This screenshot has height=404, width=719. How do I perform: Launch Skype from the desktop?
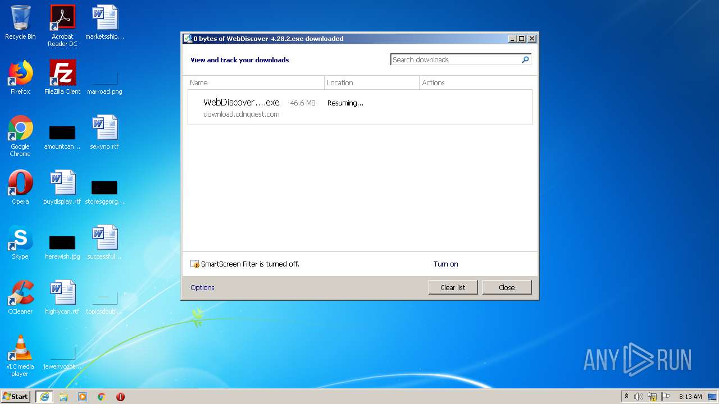(20, 242)
